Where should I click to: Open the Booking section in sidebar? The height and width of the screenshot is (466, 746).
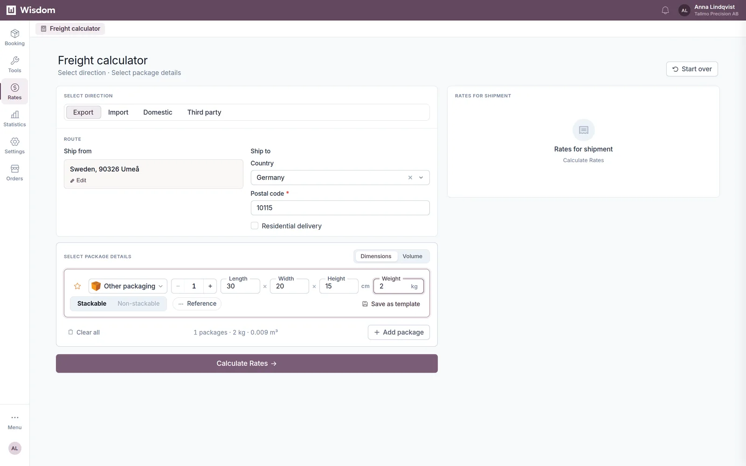14,37
